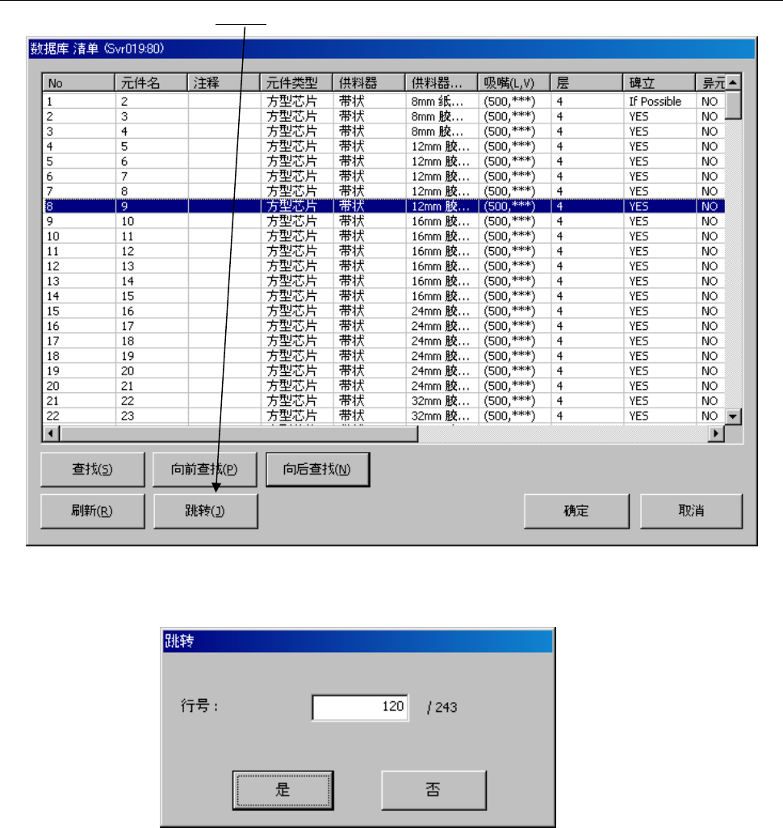Image resolution: width=783 pixels, height=828 pixels.
Task: Click the 向前查找(P) button
Action: [204, 469]
